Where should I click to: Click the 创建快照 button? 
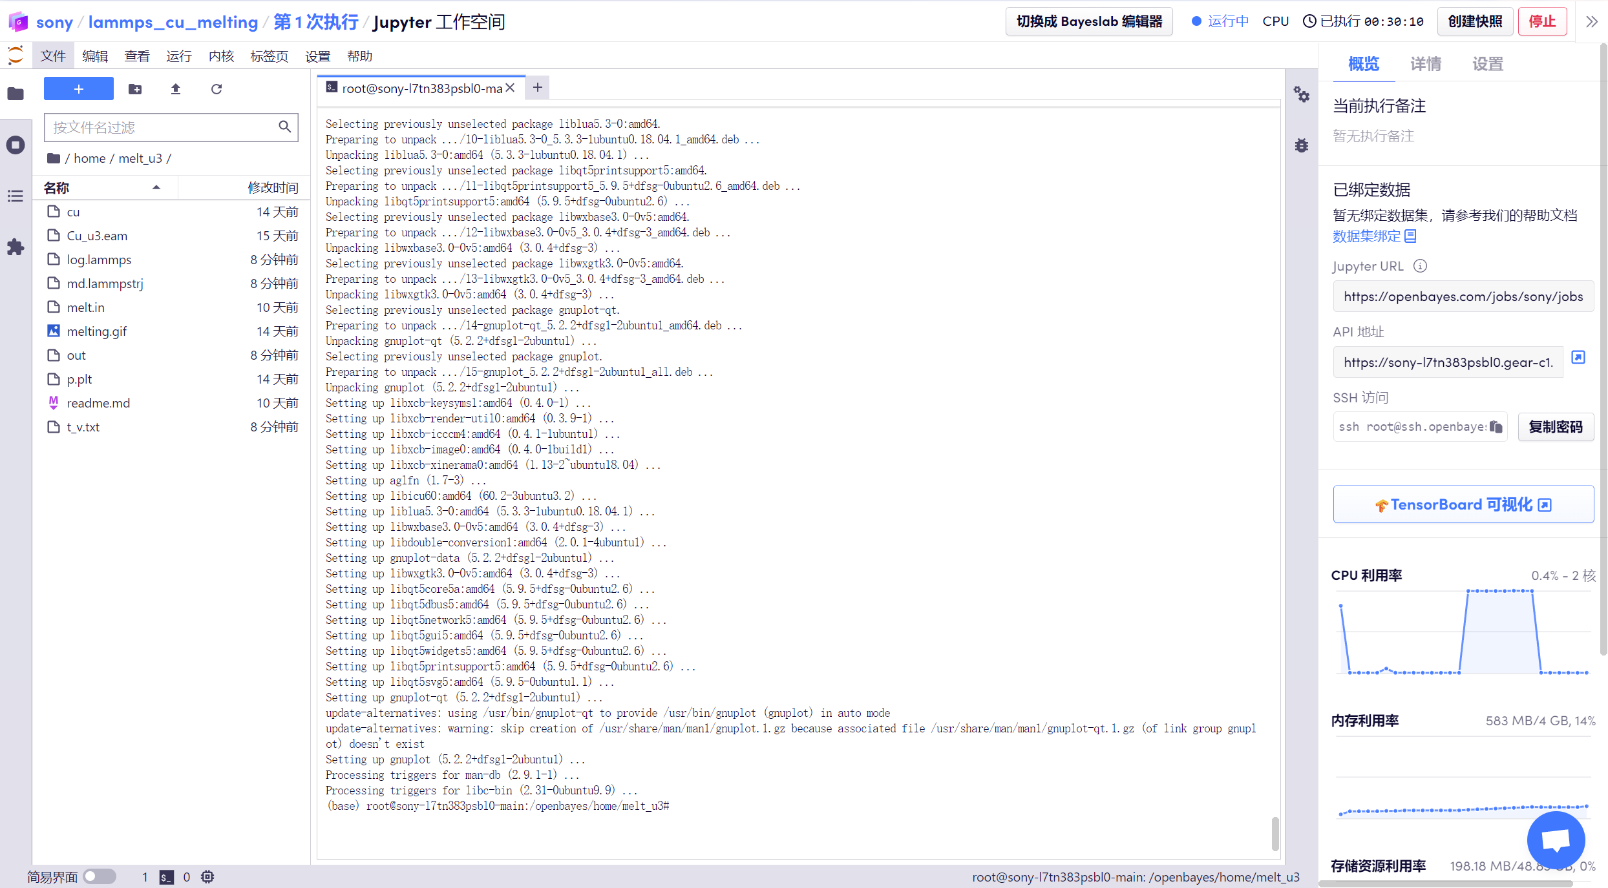[x=1474, y=21]
